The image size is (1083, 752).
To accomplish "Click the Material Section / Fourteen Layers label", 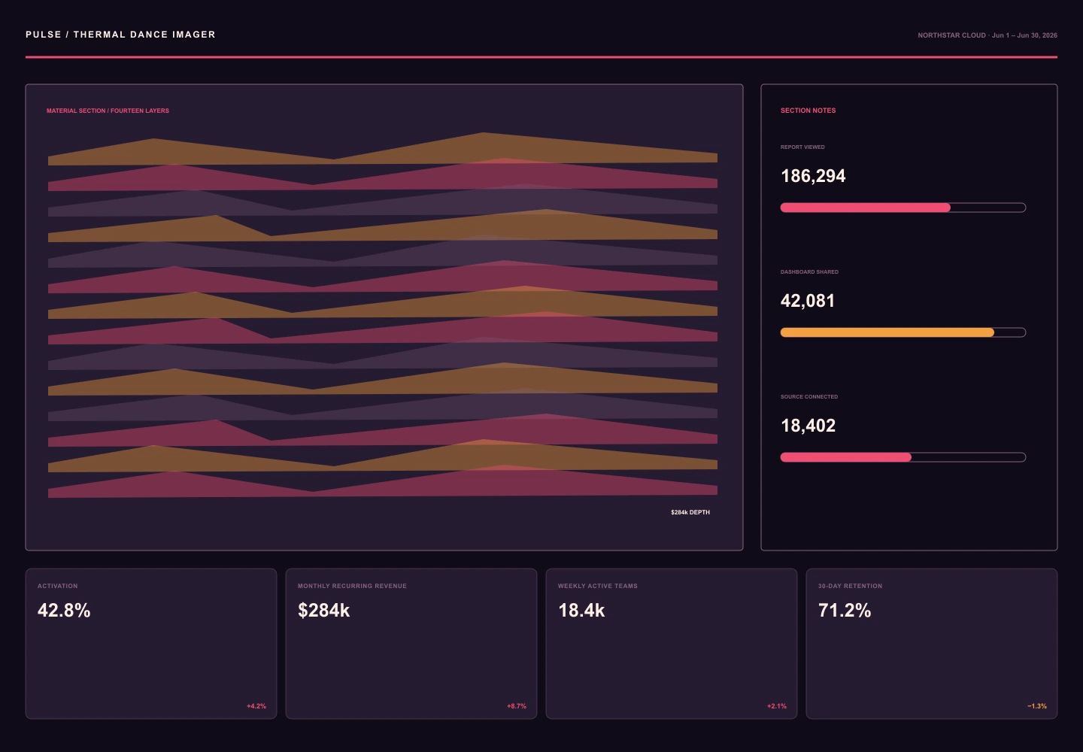I will coord(108,111).
